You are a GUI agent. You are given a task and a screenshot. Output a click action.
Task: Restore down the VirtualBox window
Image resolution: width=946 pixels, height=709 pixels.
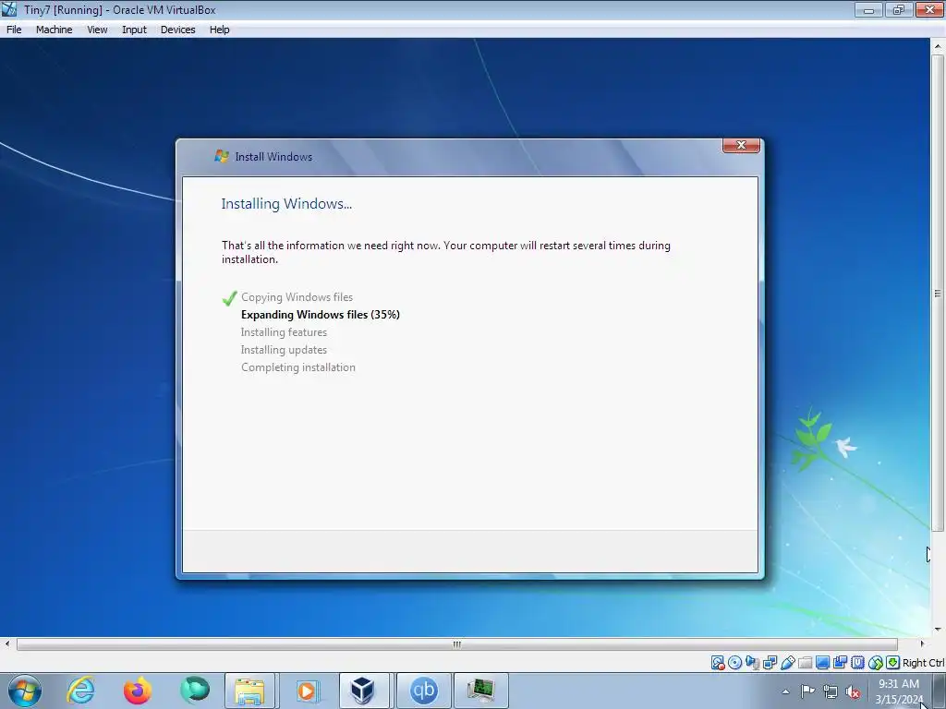[x=899, y=9]
